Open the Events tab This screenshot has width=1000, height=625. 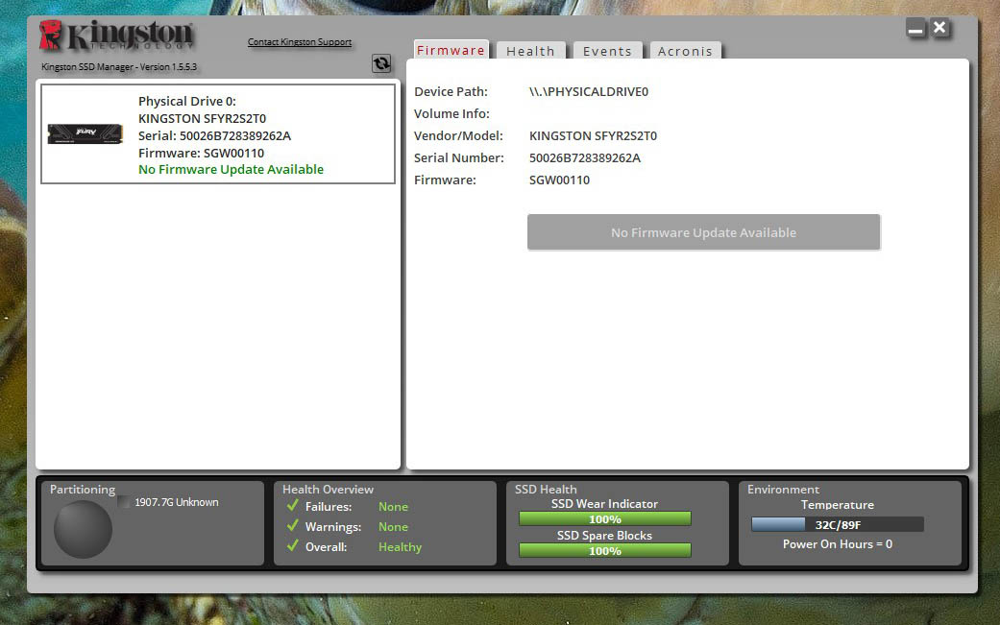click(x=607, y=51)
